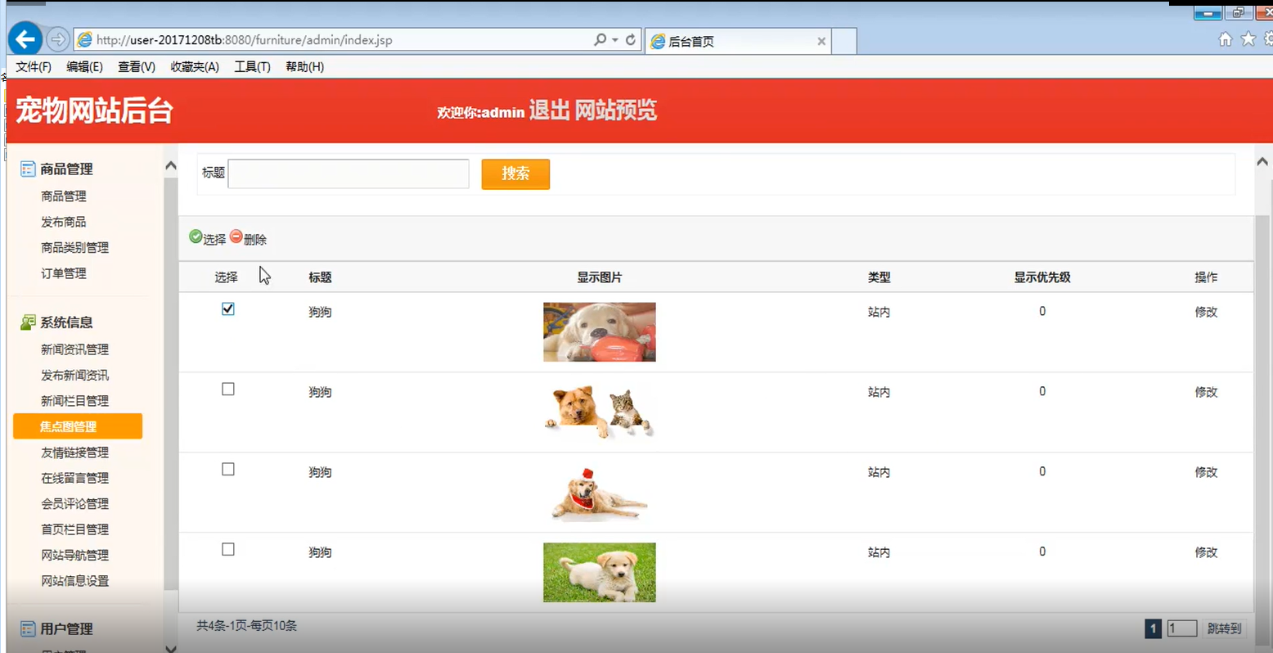The image size is (1273, 653).
Task: Click the 跳转到 jump button
Action: click(1224, 628)
